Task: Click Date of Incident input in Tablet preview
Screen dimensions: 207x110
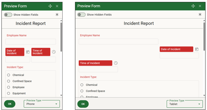Action: [179, 55]
